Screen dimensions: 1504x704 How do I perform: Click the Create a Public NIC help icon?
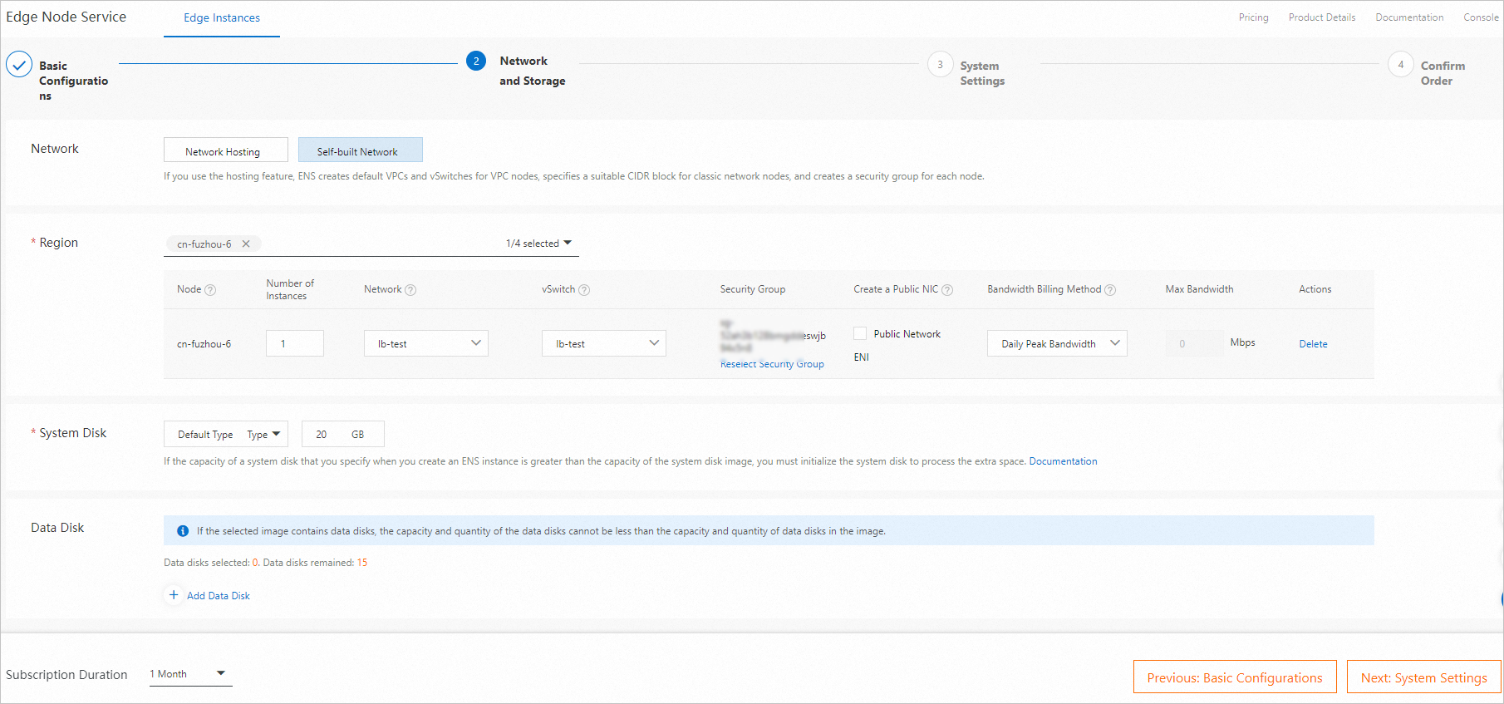(x=947, y=290)
